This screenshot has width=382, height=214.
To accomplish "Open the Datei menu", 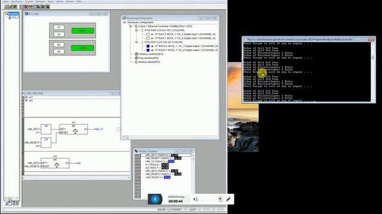I will point(7,1).
